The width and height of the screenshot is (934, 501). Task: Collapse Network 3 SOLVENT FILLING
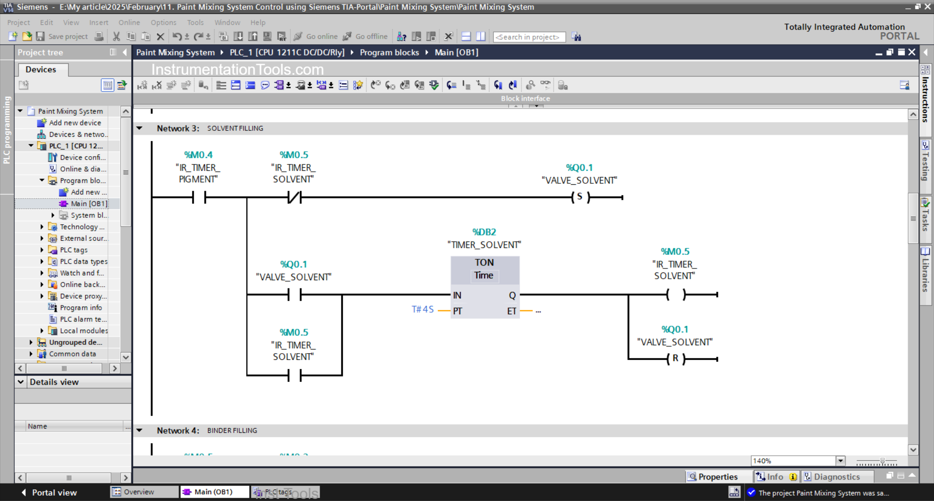click(x=140, y=128)
